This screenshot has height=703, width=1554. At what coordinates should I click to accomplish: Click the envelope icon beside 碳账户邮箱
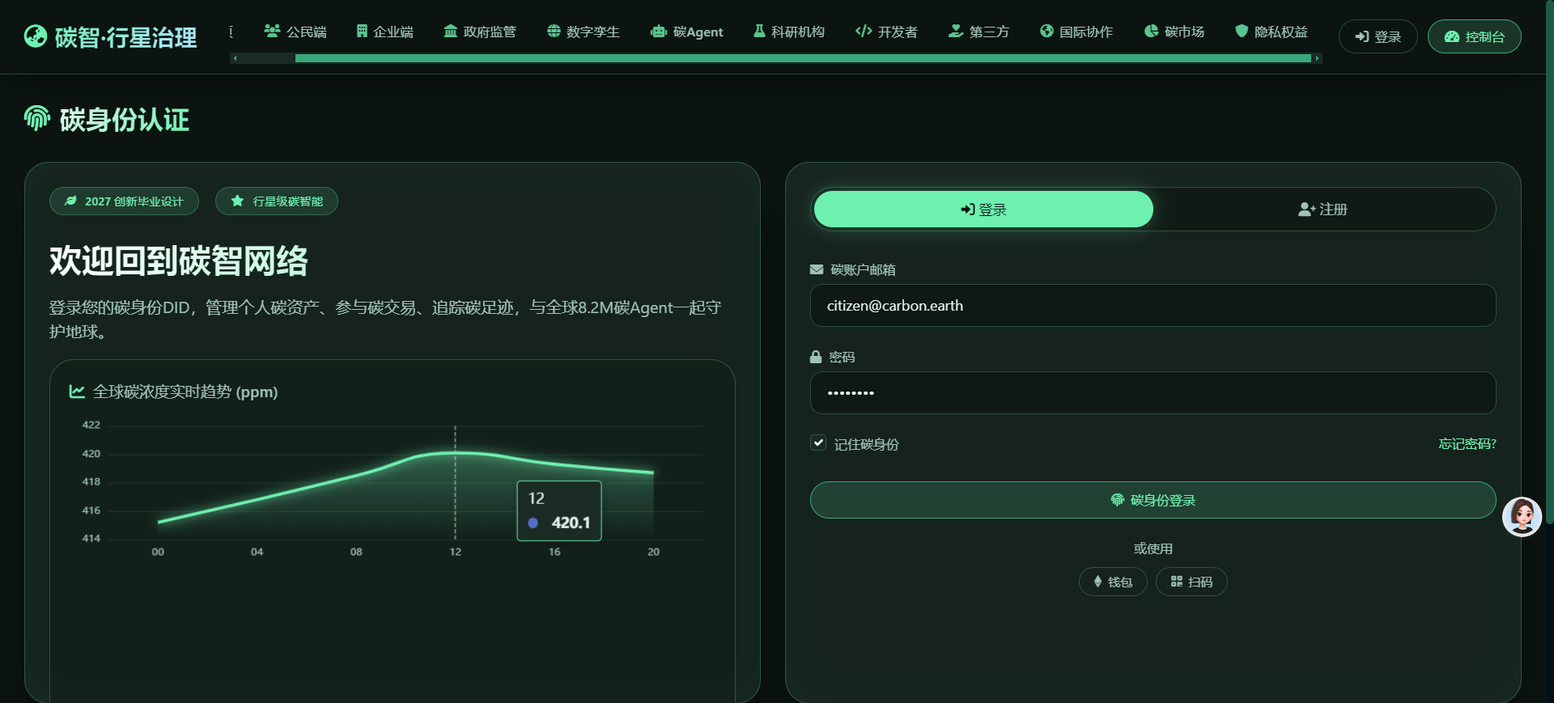[817, 269]
